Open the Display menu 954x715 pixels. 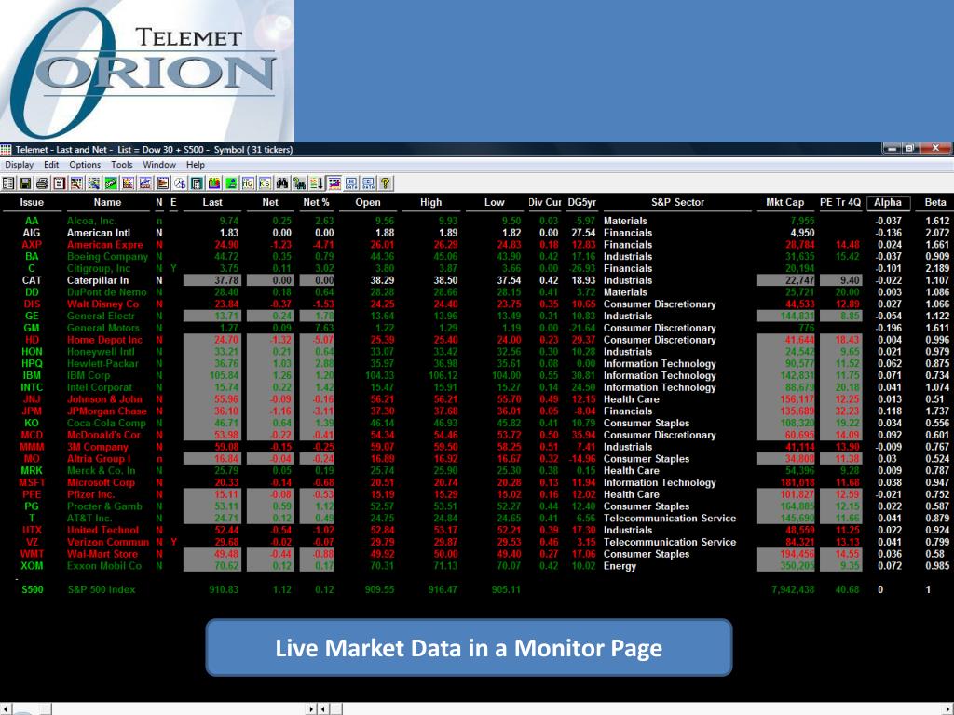[x=19, y=165]
